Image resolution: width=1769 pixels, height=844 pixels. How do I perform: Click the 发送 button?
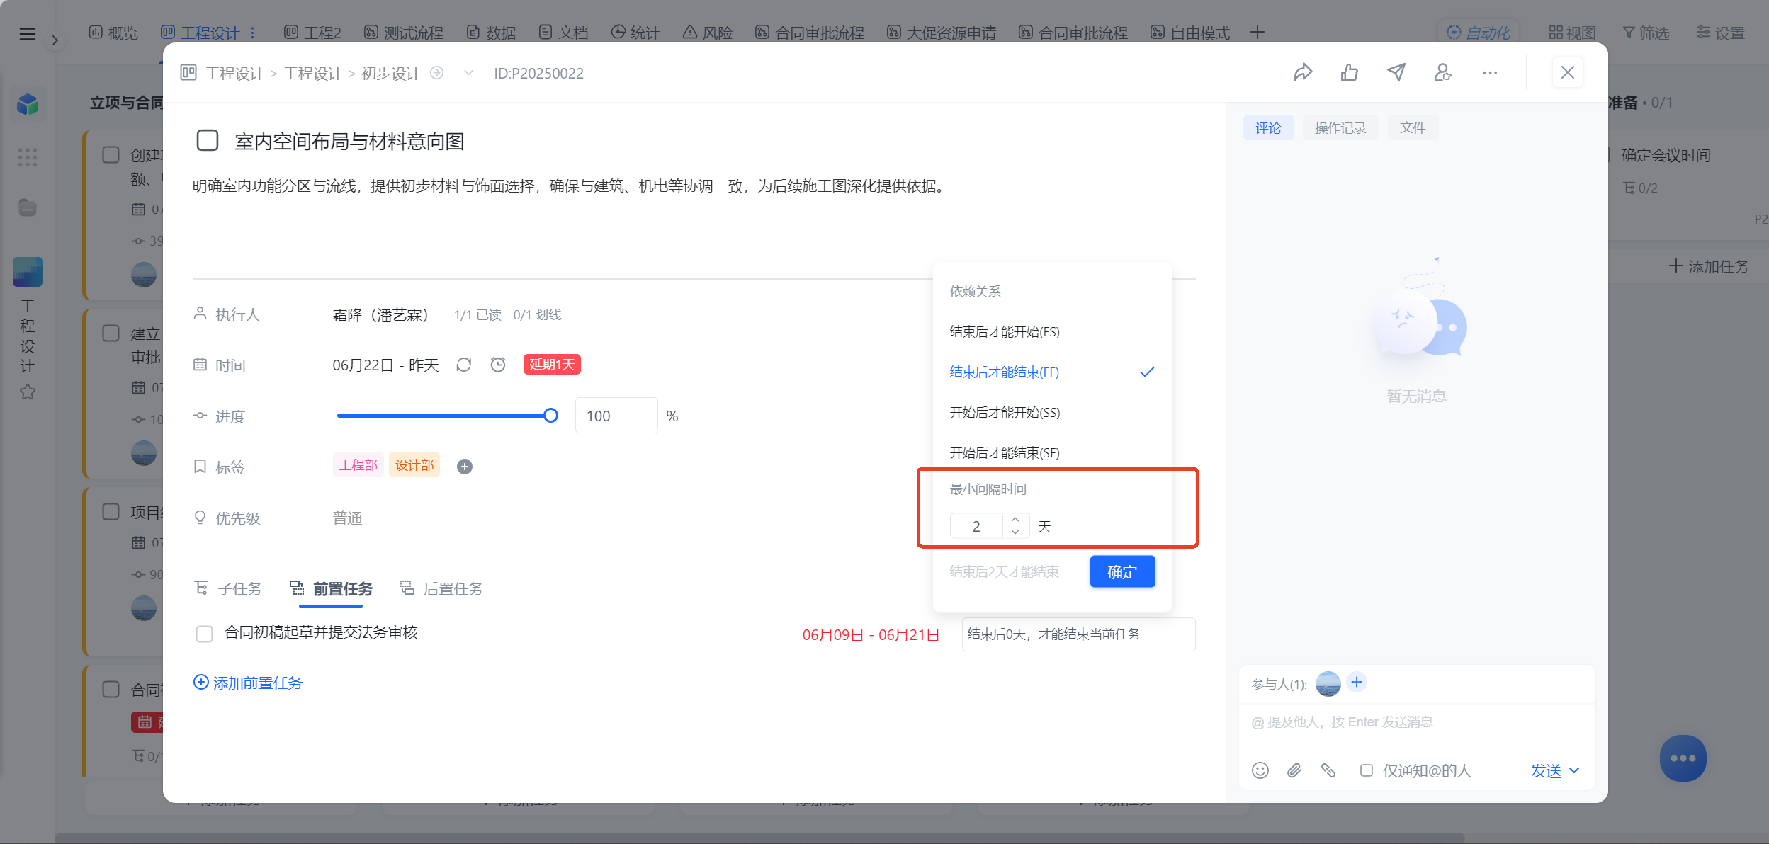point(1546,770)
